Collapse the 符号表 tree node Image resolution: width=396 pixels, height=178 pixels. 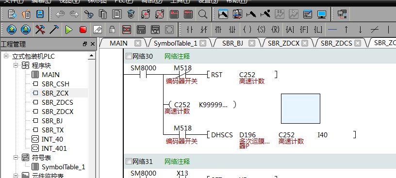pos(16,158)
